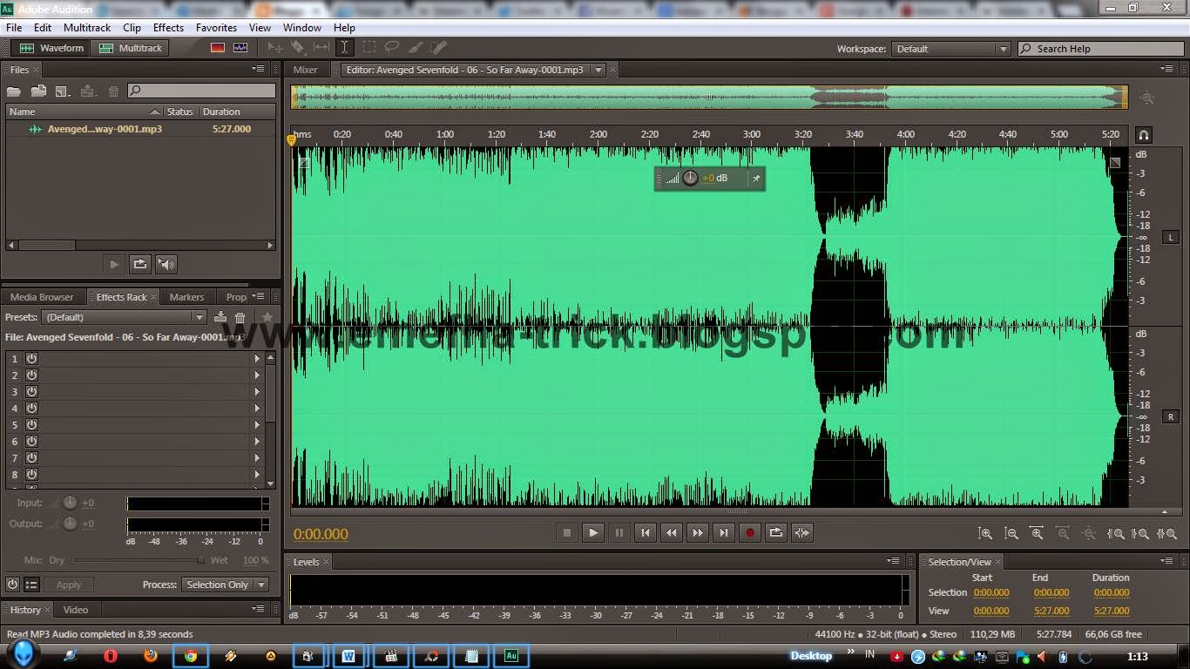The height and width of the screenshot is (669, 1190).
Task: Switch to the Mixer tab
Action: point(306,70)
